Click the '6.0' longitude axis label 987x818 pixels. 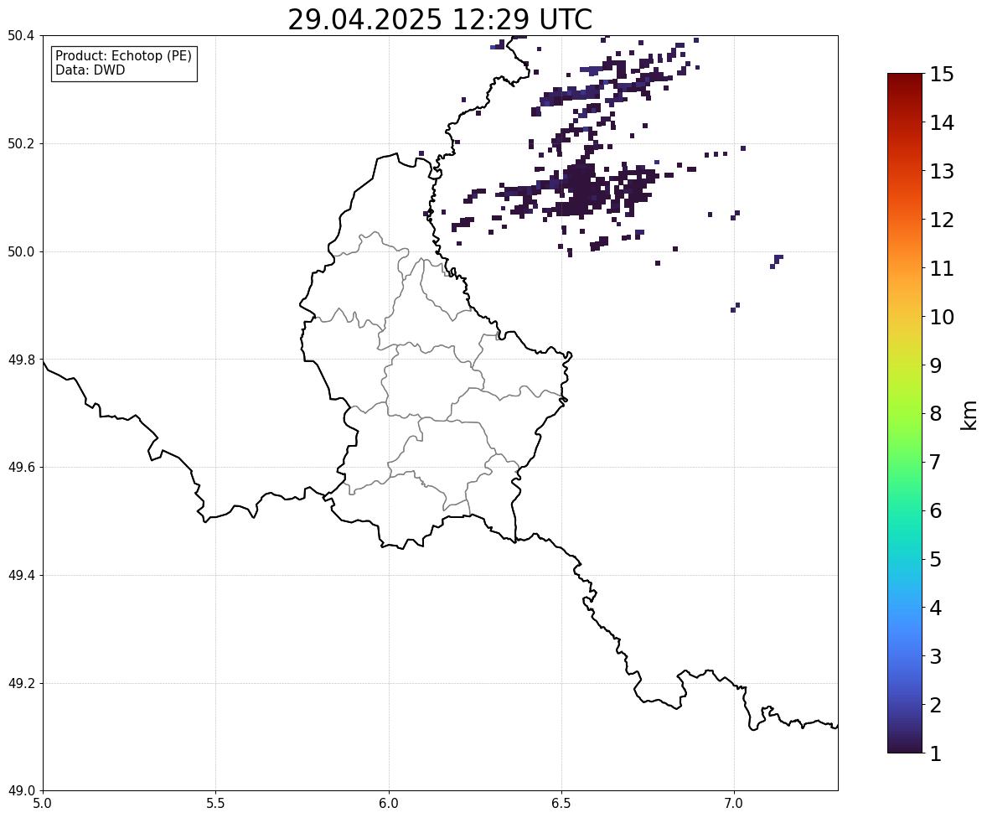pos(389,804)
